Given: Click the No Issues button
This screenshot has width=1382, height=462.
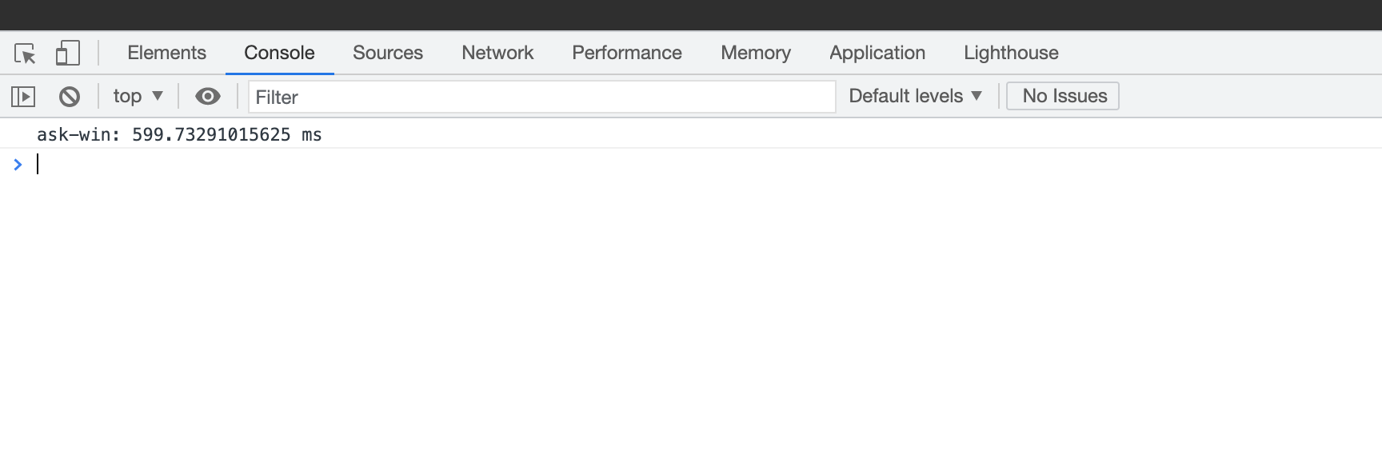Looking at the screenshot, I should pyautogui.click(x=1063, y=97).
